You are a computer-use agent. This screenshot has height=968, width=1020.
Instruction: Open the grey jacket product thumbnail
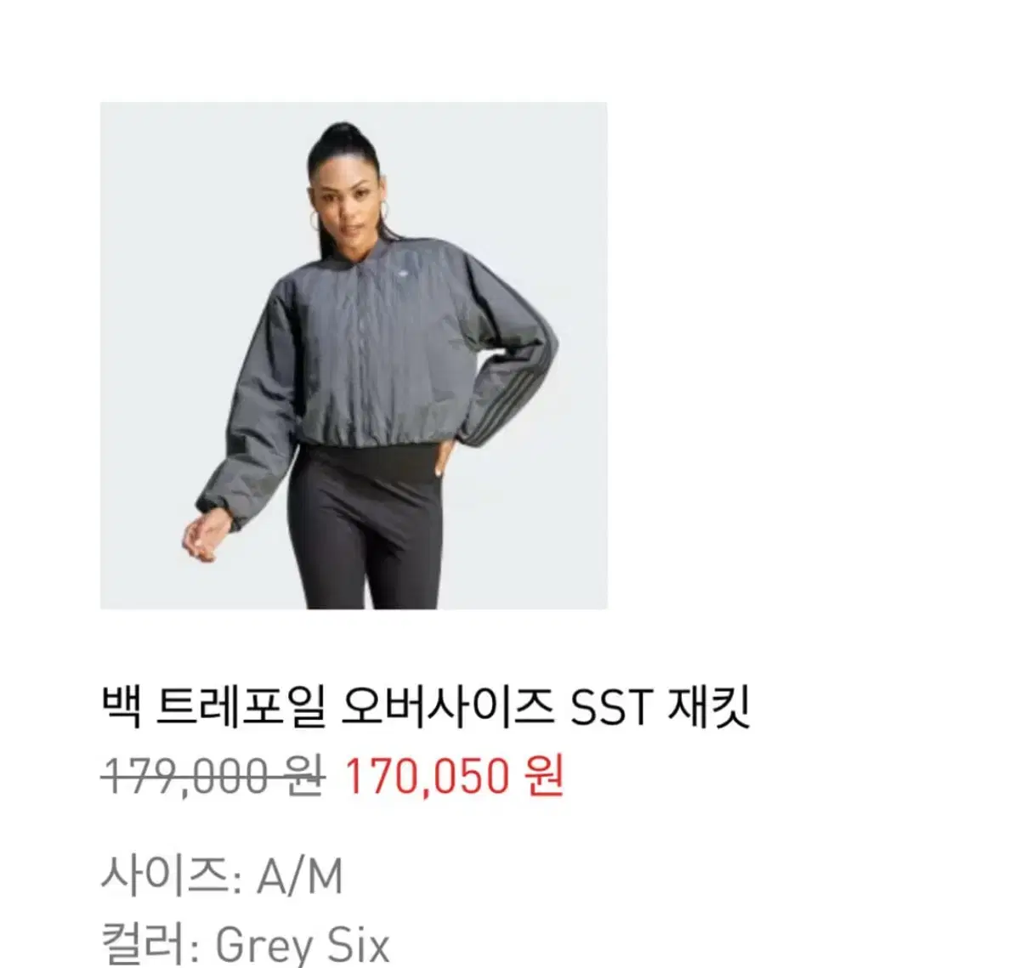coord(354,355)
